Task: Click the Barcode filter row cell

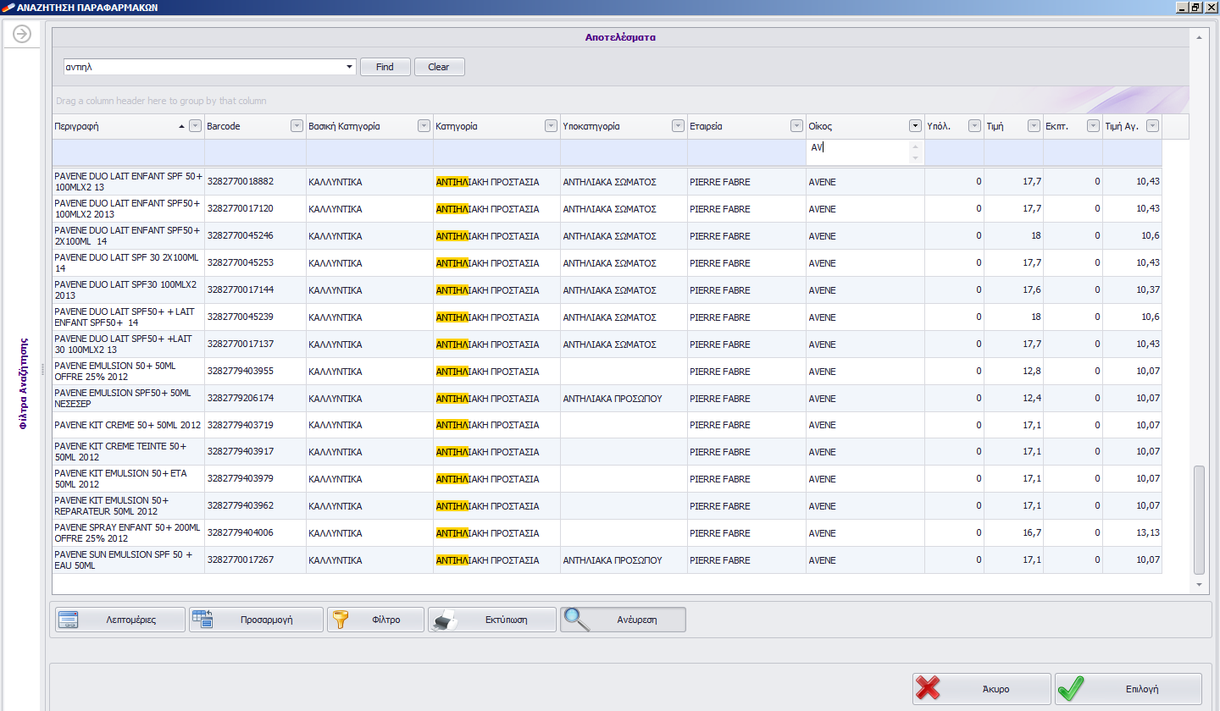Action: pyautogui.click(x=255, y=152)
